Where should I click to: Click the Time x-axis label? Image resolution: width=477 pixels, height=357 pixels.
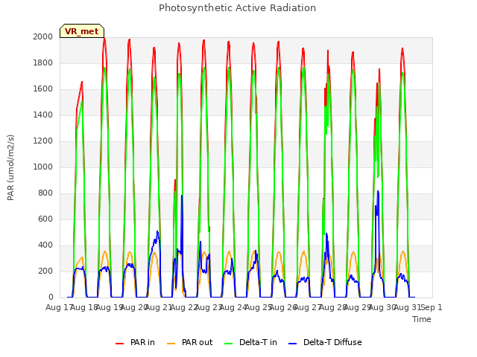pyautogui.click(x=422, y=319)
